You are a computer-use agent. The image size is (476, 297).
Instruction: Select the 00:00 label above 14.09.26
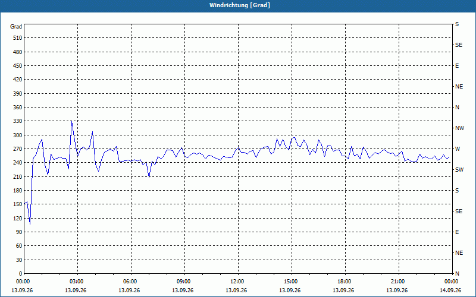(451, 282)
